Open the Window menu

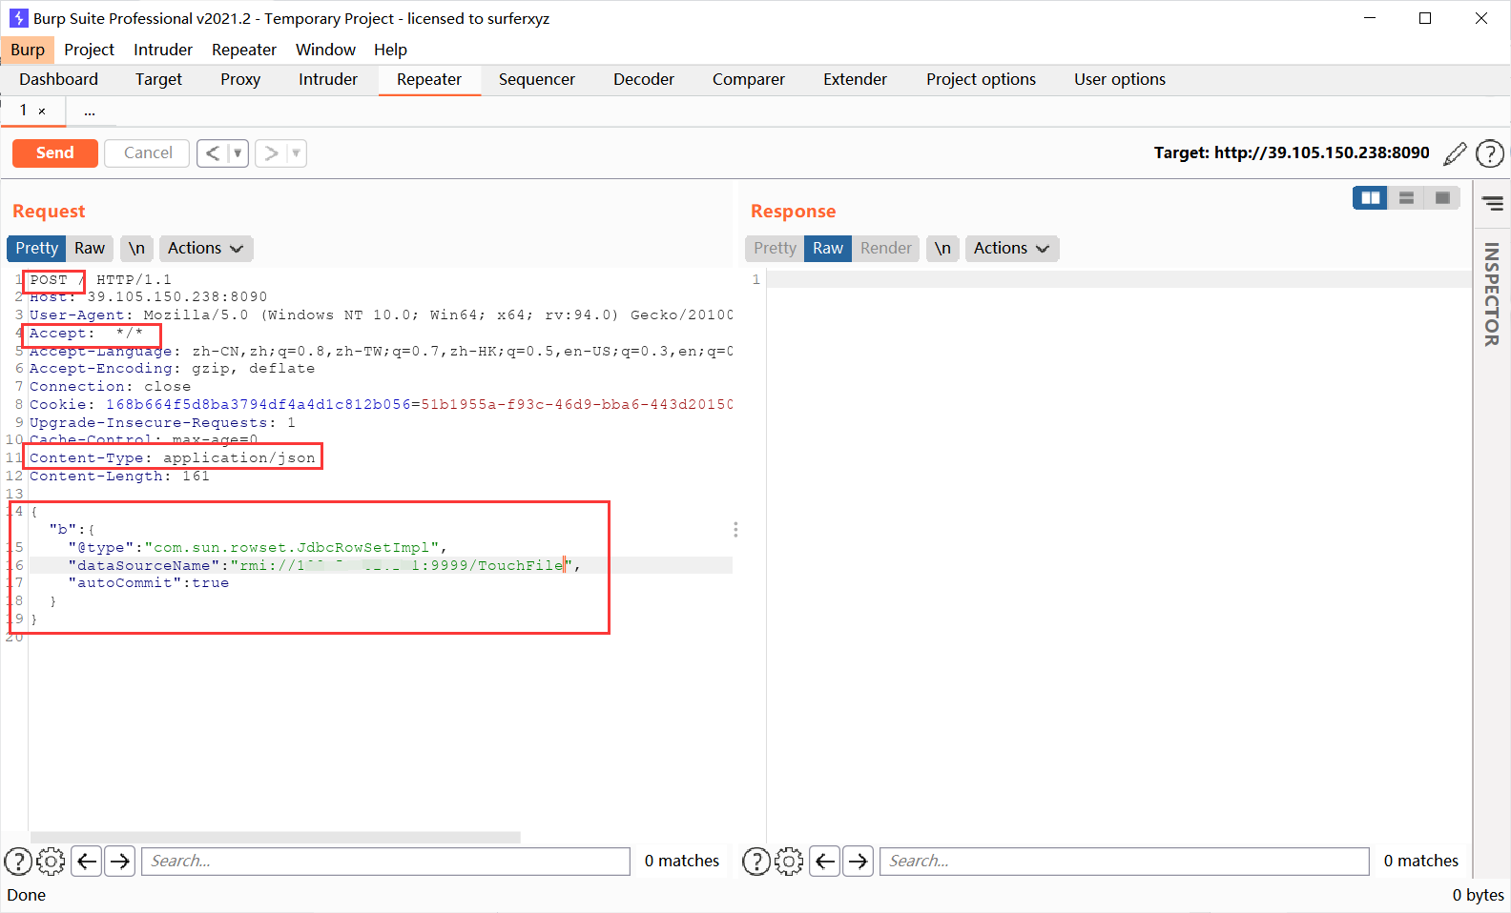[x=325, y=50]
